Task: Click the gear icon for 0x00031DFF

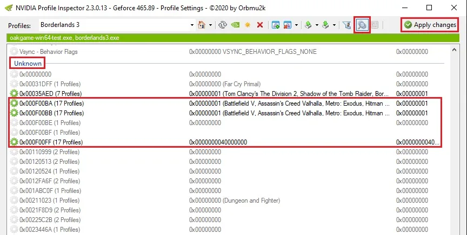Action: pyautogui.click(x=14, y=84)
